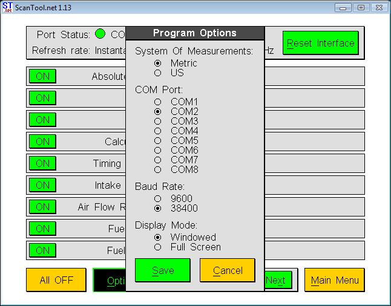Toggle ON button for Air Flow row

pyautogui.click(x=42, y=207)
